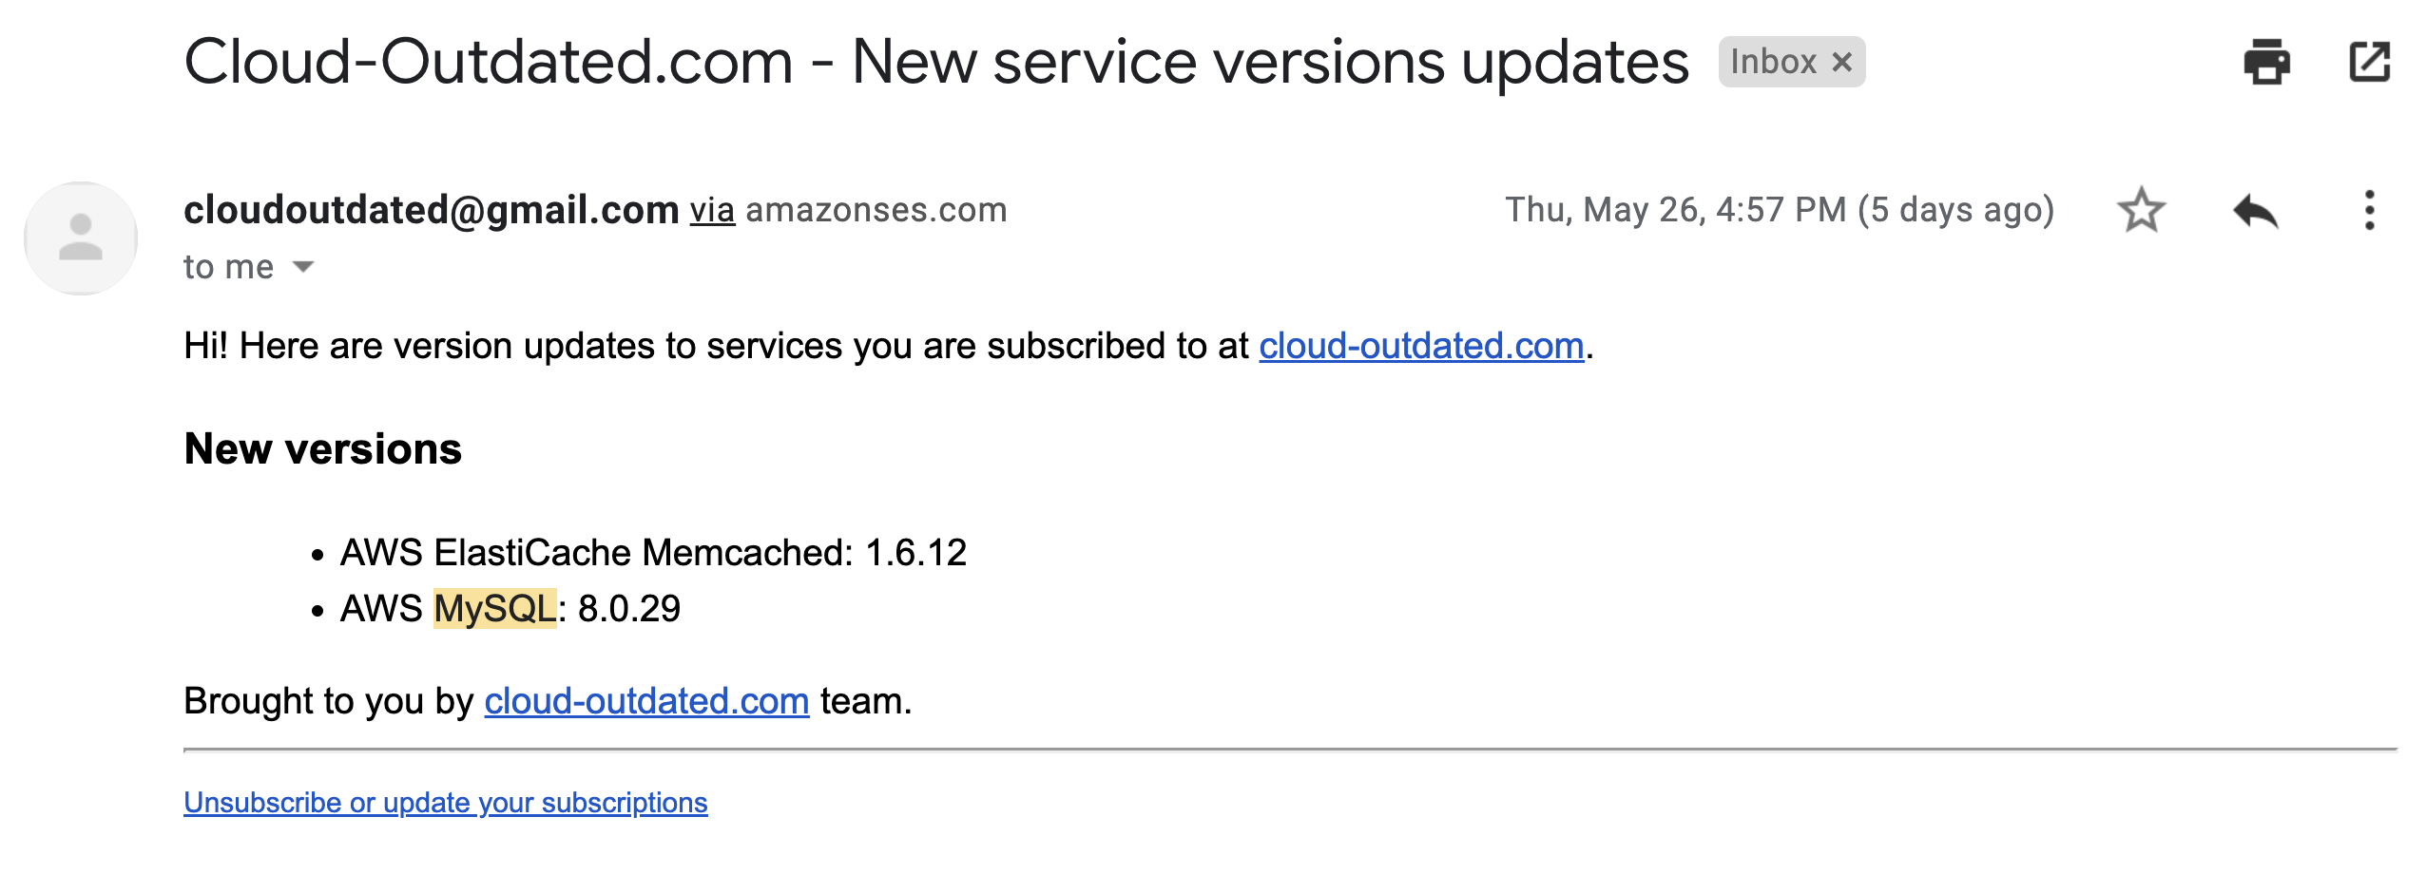2426x874 pixels.
Task: Star this Cloud-Outdated email
Action: (2141, 210)
